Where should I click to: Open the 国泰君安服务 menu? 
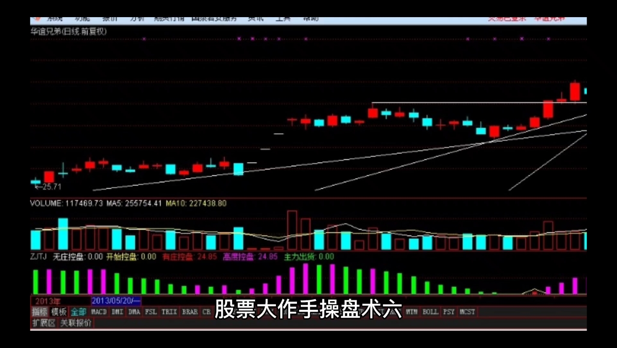pos(214,19)
